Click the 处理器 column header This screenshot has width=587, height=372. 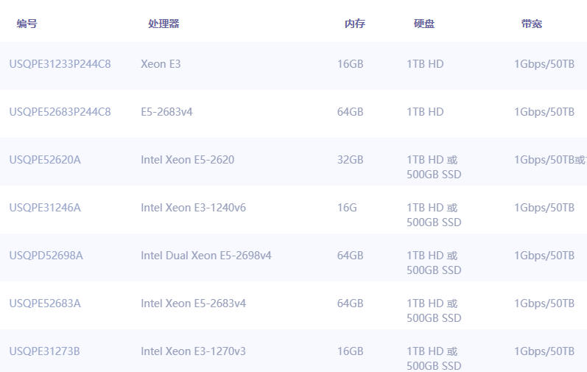pos(164,24)
